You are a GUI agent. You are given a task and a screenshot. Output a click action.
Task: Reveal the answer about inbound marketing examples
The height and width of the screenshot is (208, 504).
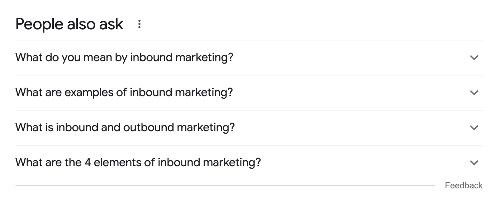point(124,93)
